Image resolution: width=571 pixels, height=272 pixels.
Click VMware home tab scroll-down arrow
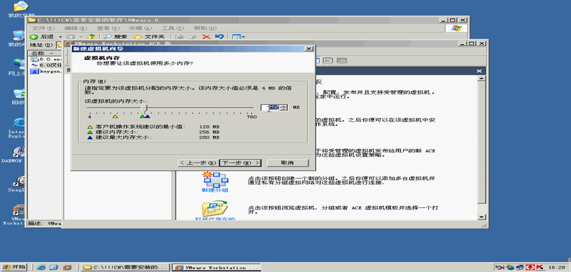tap(482, 217)
